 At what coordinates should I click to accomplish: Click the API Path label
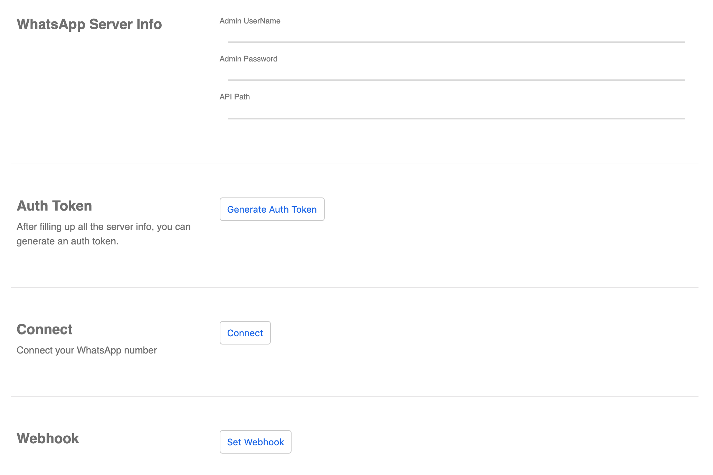click(x=235, y=97)
